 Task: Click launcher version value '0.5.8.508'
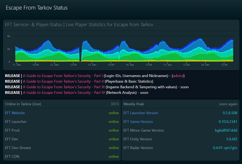(x=230, y=113)
